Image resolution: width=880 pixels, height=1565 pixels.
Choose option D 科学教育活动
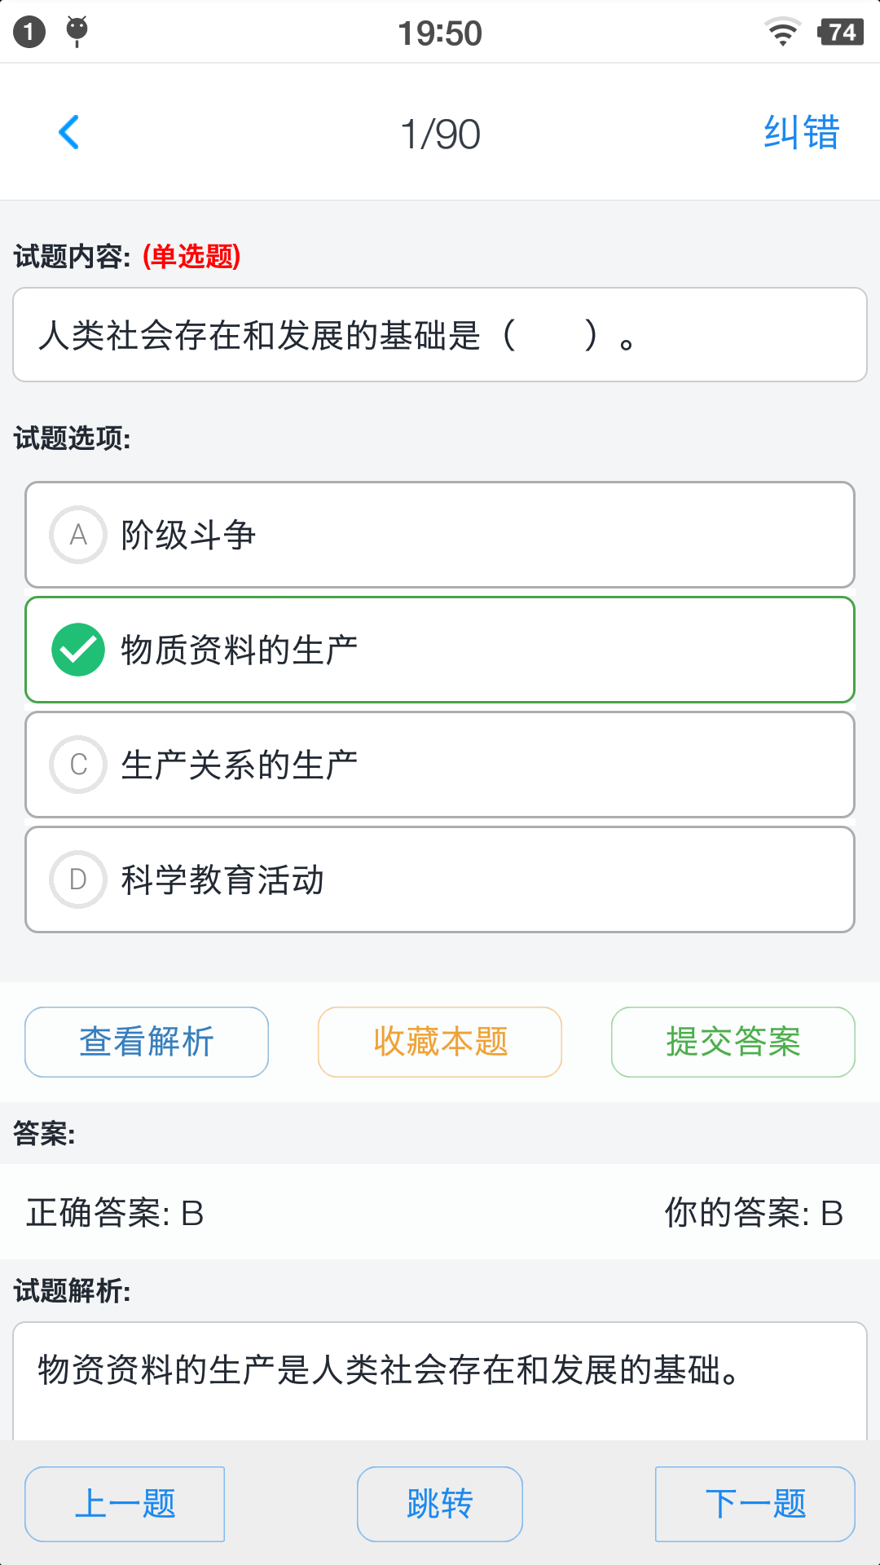click(x=440, y=879)
